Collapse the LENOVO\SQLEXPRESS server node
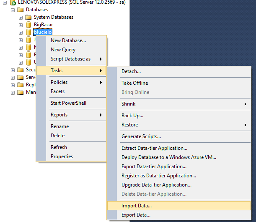The width and height of the screenshot is (256, 222). [5, 3]
